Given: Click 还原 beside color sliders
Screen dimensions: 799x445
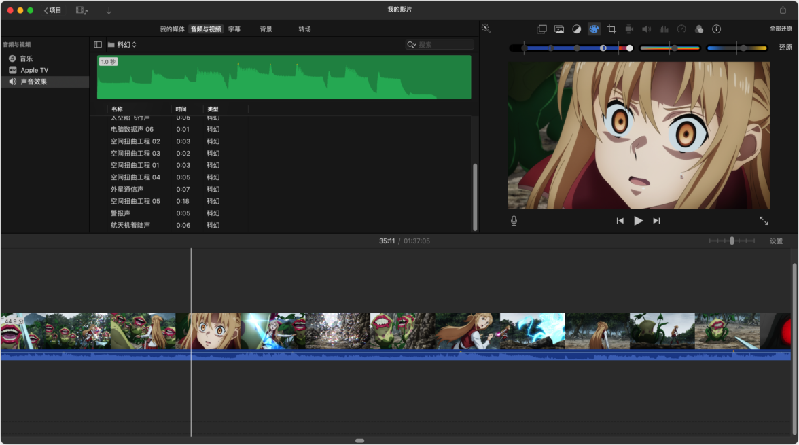Looking at the screenshot, I should click(785, 48).
